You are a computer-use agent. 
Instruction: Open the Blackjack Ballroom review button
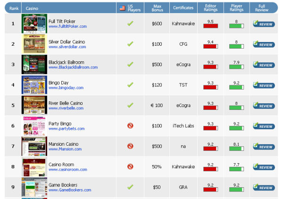coord(264,65)
